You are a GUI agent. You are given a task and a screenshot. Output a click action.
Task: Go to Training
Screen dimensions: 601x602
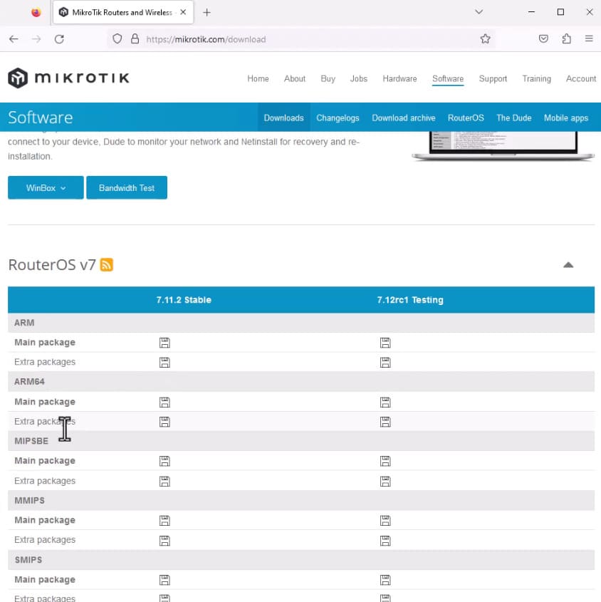pyautogui.click(x=536, y=78)
